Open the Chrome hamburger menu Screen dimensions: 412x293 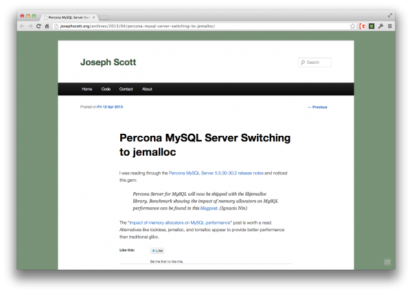390,26
